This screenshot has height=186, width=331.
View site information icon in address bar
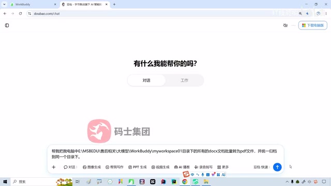tap(29, 13)
